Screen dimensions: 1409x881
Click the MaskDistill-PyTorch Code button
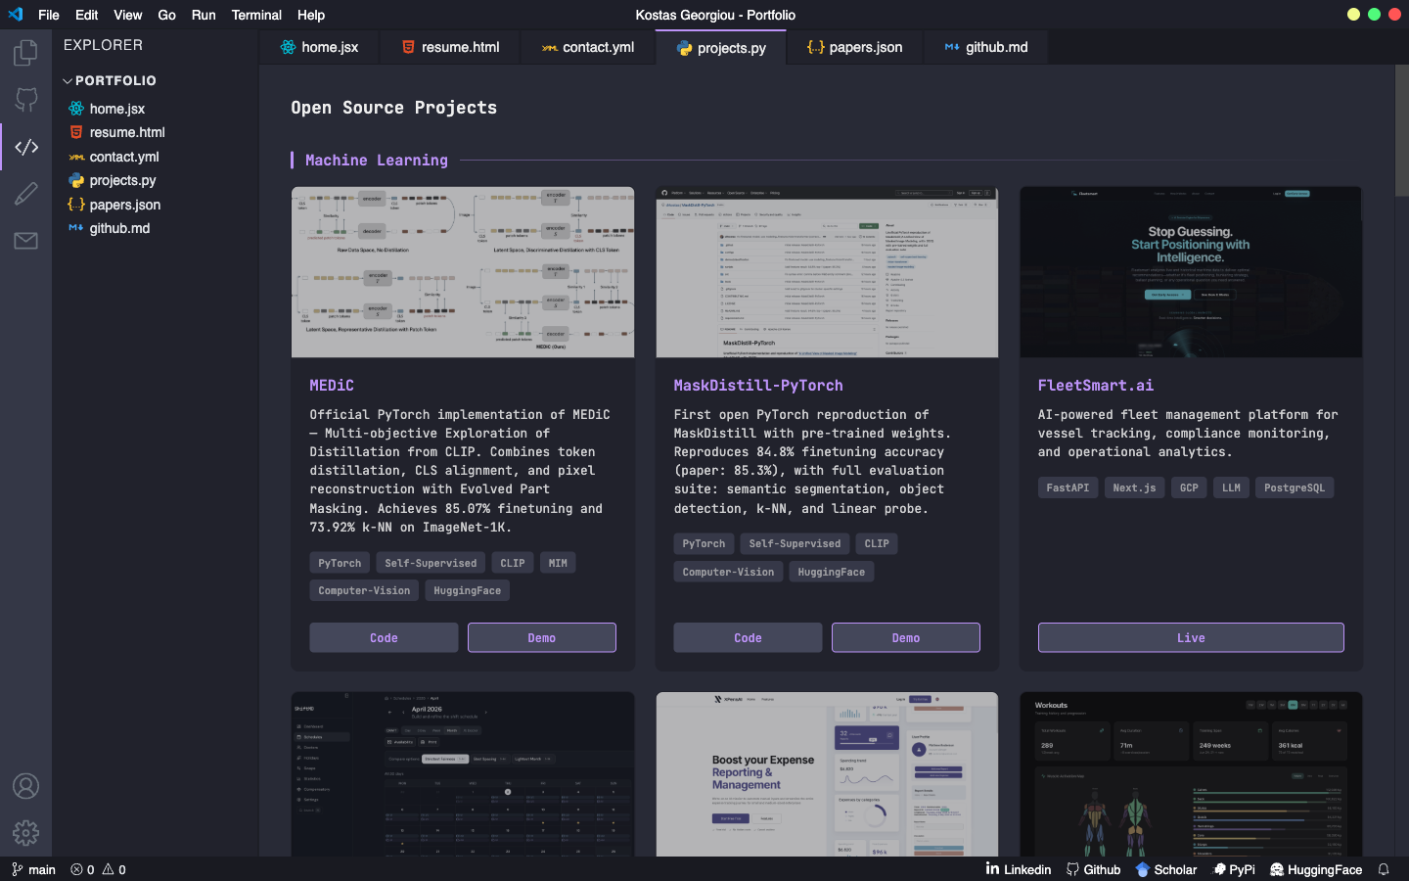click(748, 637)
